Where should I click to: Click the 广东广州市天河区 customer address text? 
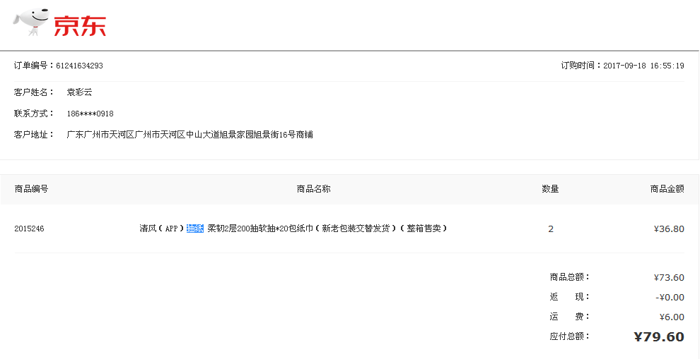[189, 135]
